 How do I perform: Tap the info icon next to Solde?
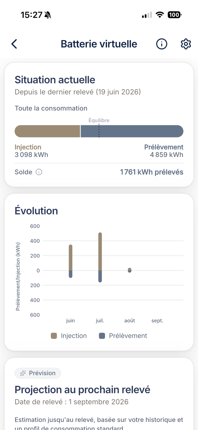pyautogui.click(x=39, y=172)
